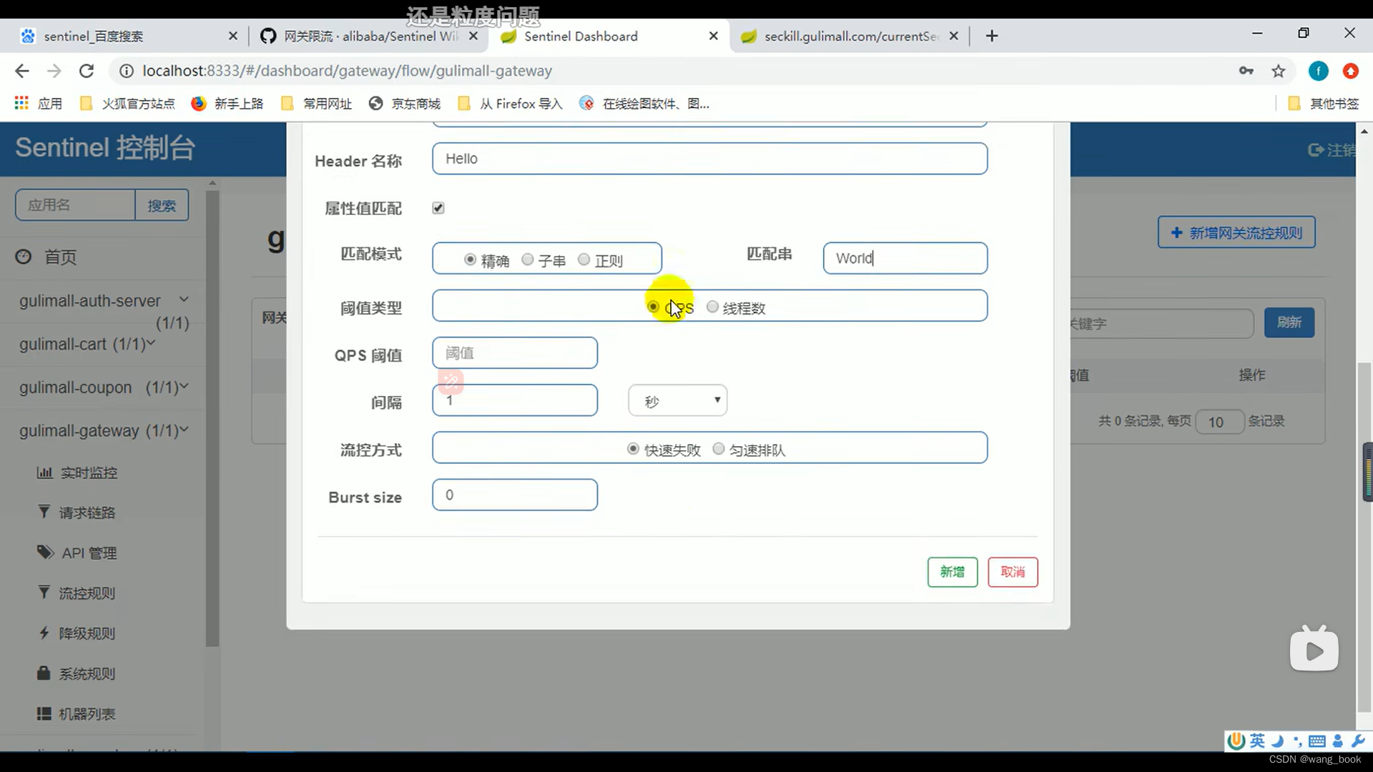Click the 取消 cancel button

(x=1013, y=572)
